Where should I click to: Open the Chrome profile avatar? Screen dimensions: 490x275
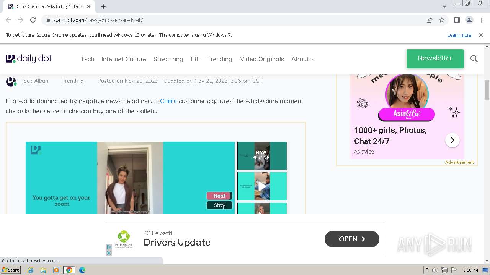point(469,20)
